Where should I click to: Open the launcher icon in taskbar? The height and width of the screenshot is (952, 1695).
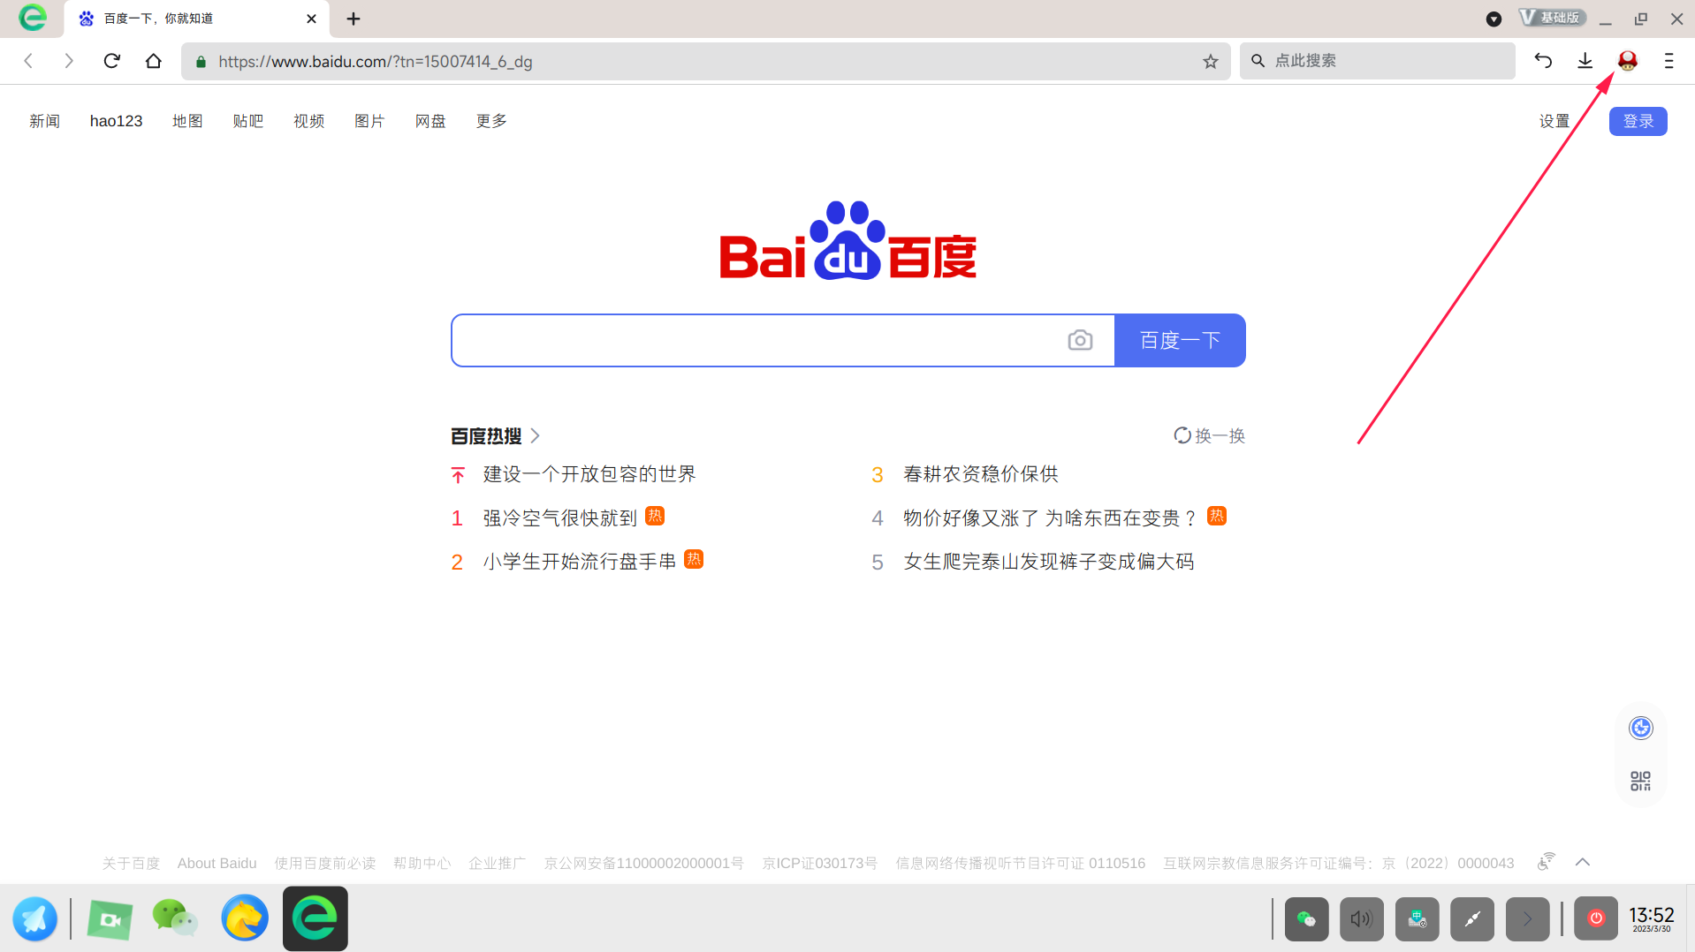(x=34, y=919)
